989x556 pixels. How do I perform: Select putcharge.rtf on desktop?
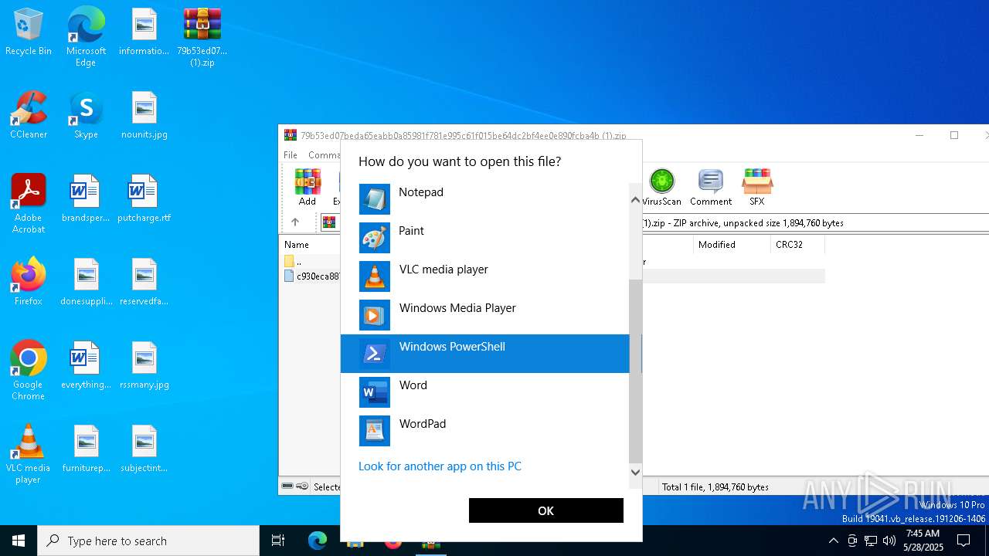(144, 199)
